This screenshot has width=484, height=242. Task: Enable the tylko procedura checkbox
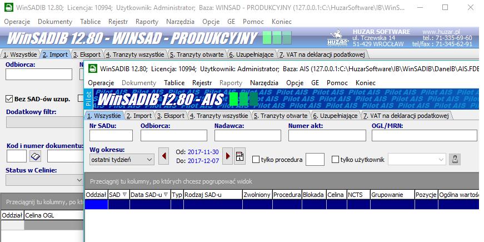[x=256, y=160]
